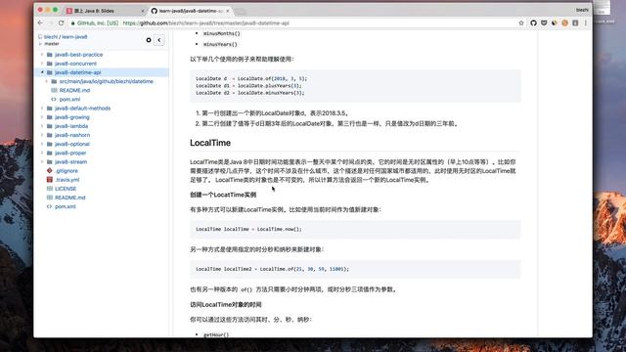This screenshot has height=352, width=626.
Task: Collapse the java8-datetime-api folder
Action: coord(42,72)
